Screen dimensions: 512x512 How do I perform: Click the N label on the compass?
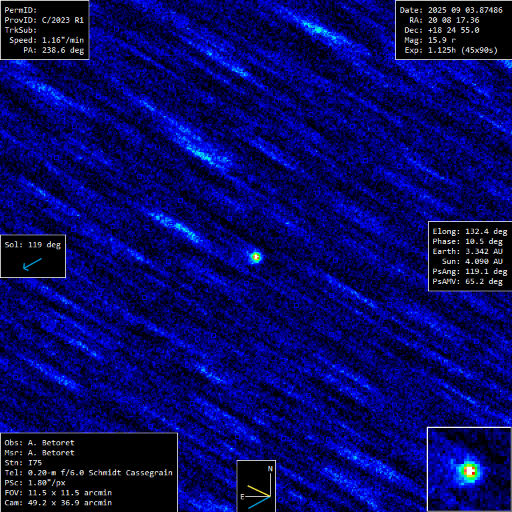270,469
